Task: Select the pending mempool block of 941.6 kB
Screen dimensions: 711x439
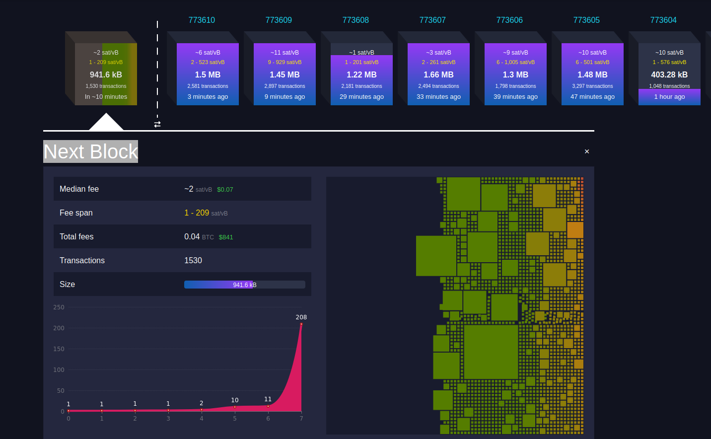Action: 106,74
